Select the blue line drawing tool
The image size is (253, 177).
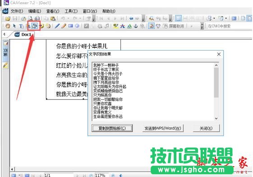click(x=57, y=26)
